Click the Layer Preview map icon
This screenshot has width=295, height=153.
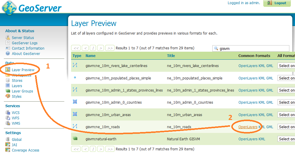[x=8, y=70]
